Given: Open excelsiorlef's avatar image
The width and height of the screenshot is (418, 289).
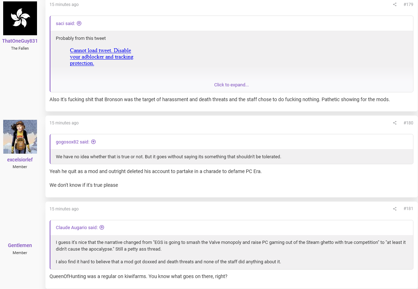Looking at the screenshot, I should 20,136.
